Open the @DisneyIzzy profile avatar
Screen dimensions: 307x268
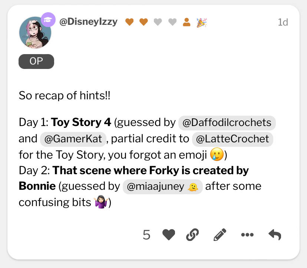point(35,33)
